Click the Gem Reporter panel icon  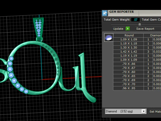pyautogui.click(x=105, y=13)
